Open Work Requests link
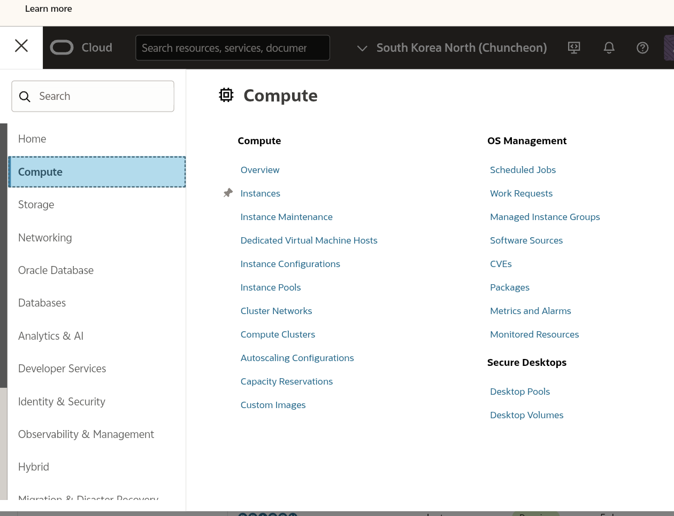This screenshot has width=674, height=516. pyautogui.click(x=522, y=193)
